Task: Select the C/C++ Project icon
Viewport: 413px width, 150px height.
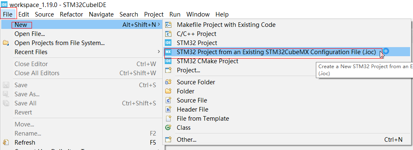Action: point(168,34)
